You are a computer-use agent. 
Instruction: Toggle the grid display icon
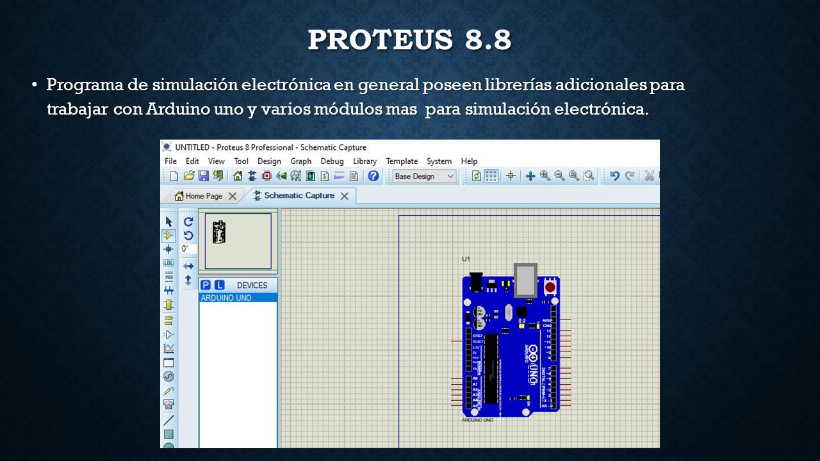(x=491, y=176)
